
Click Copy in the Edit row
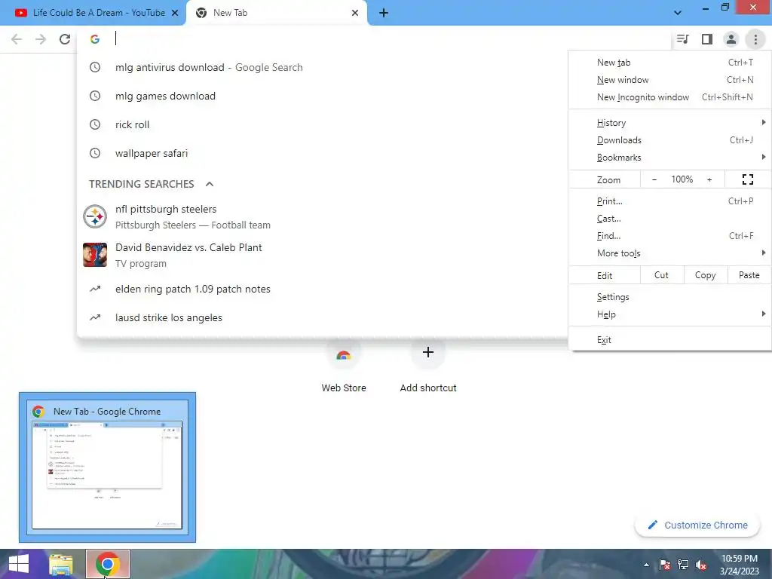705,275
